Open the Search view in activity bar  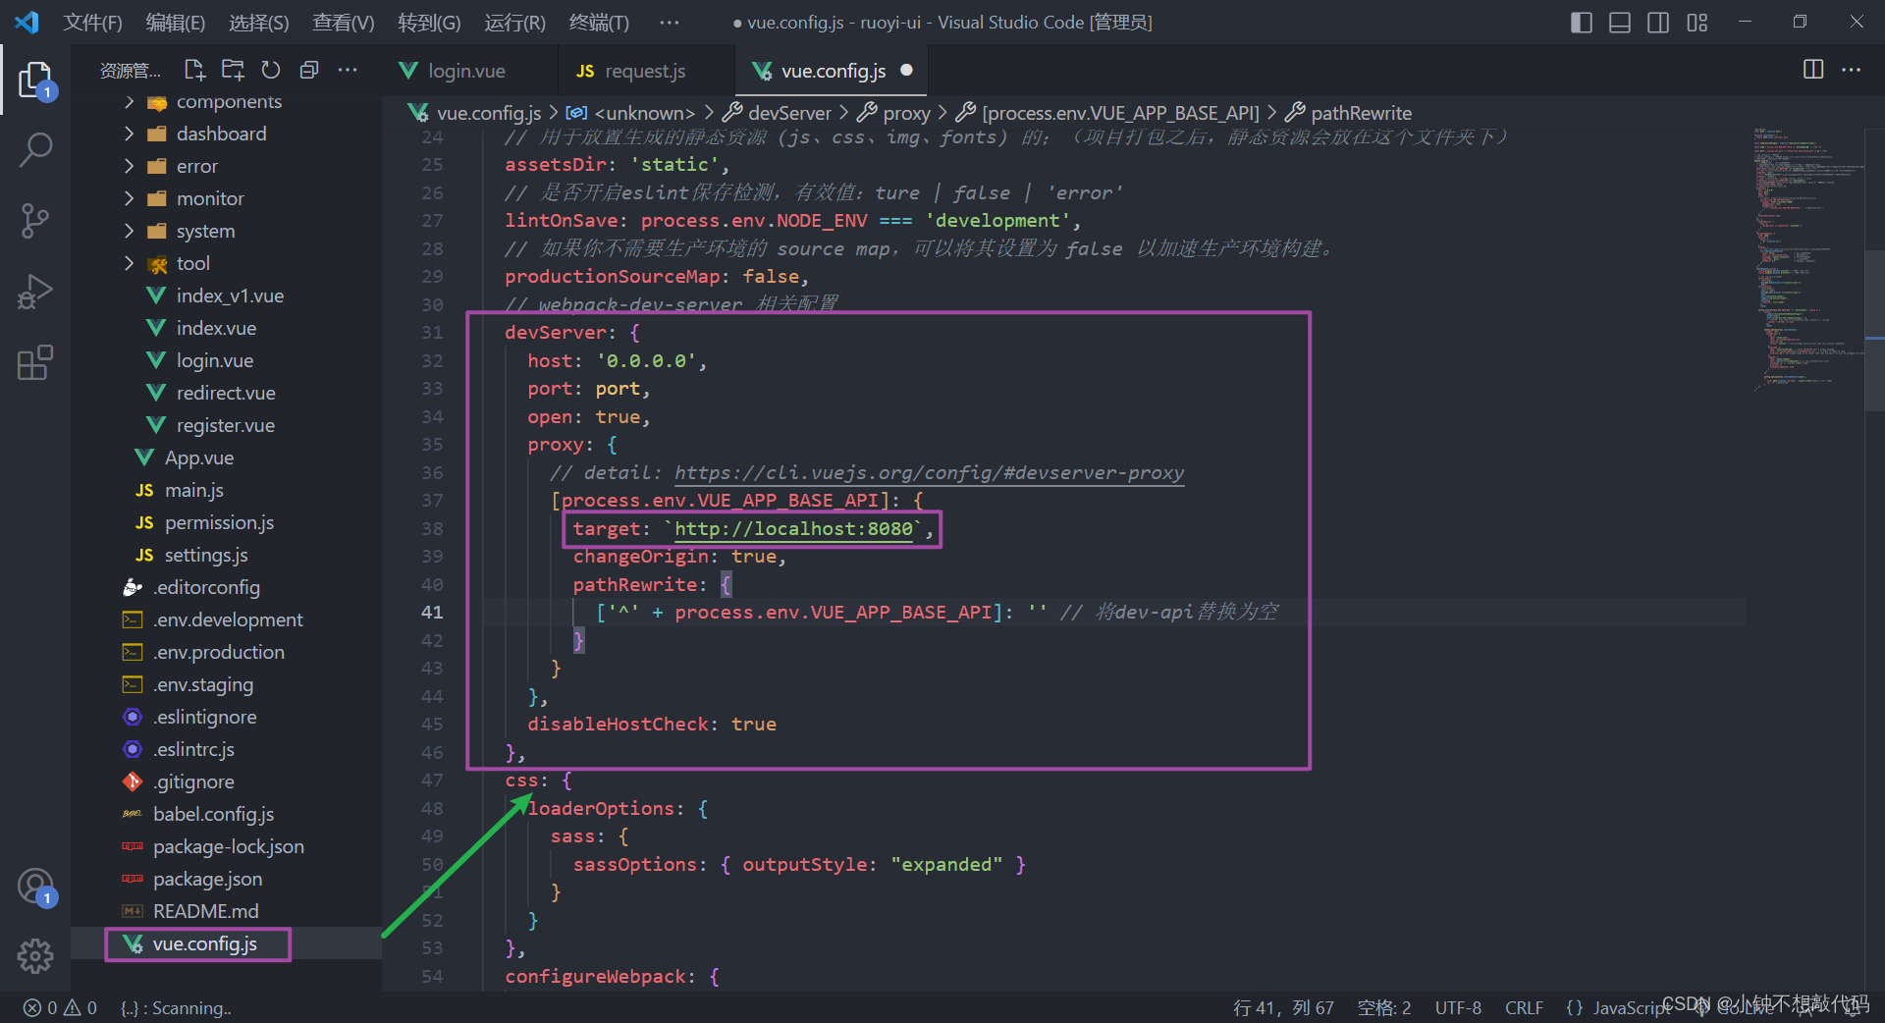pyautogui.click(x=35, y=149)
